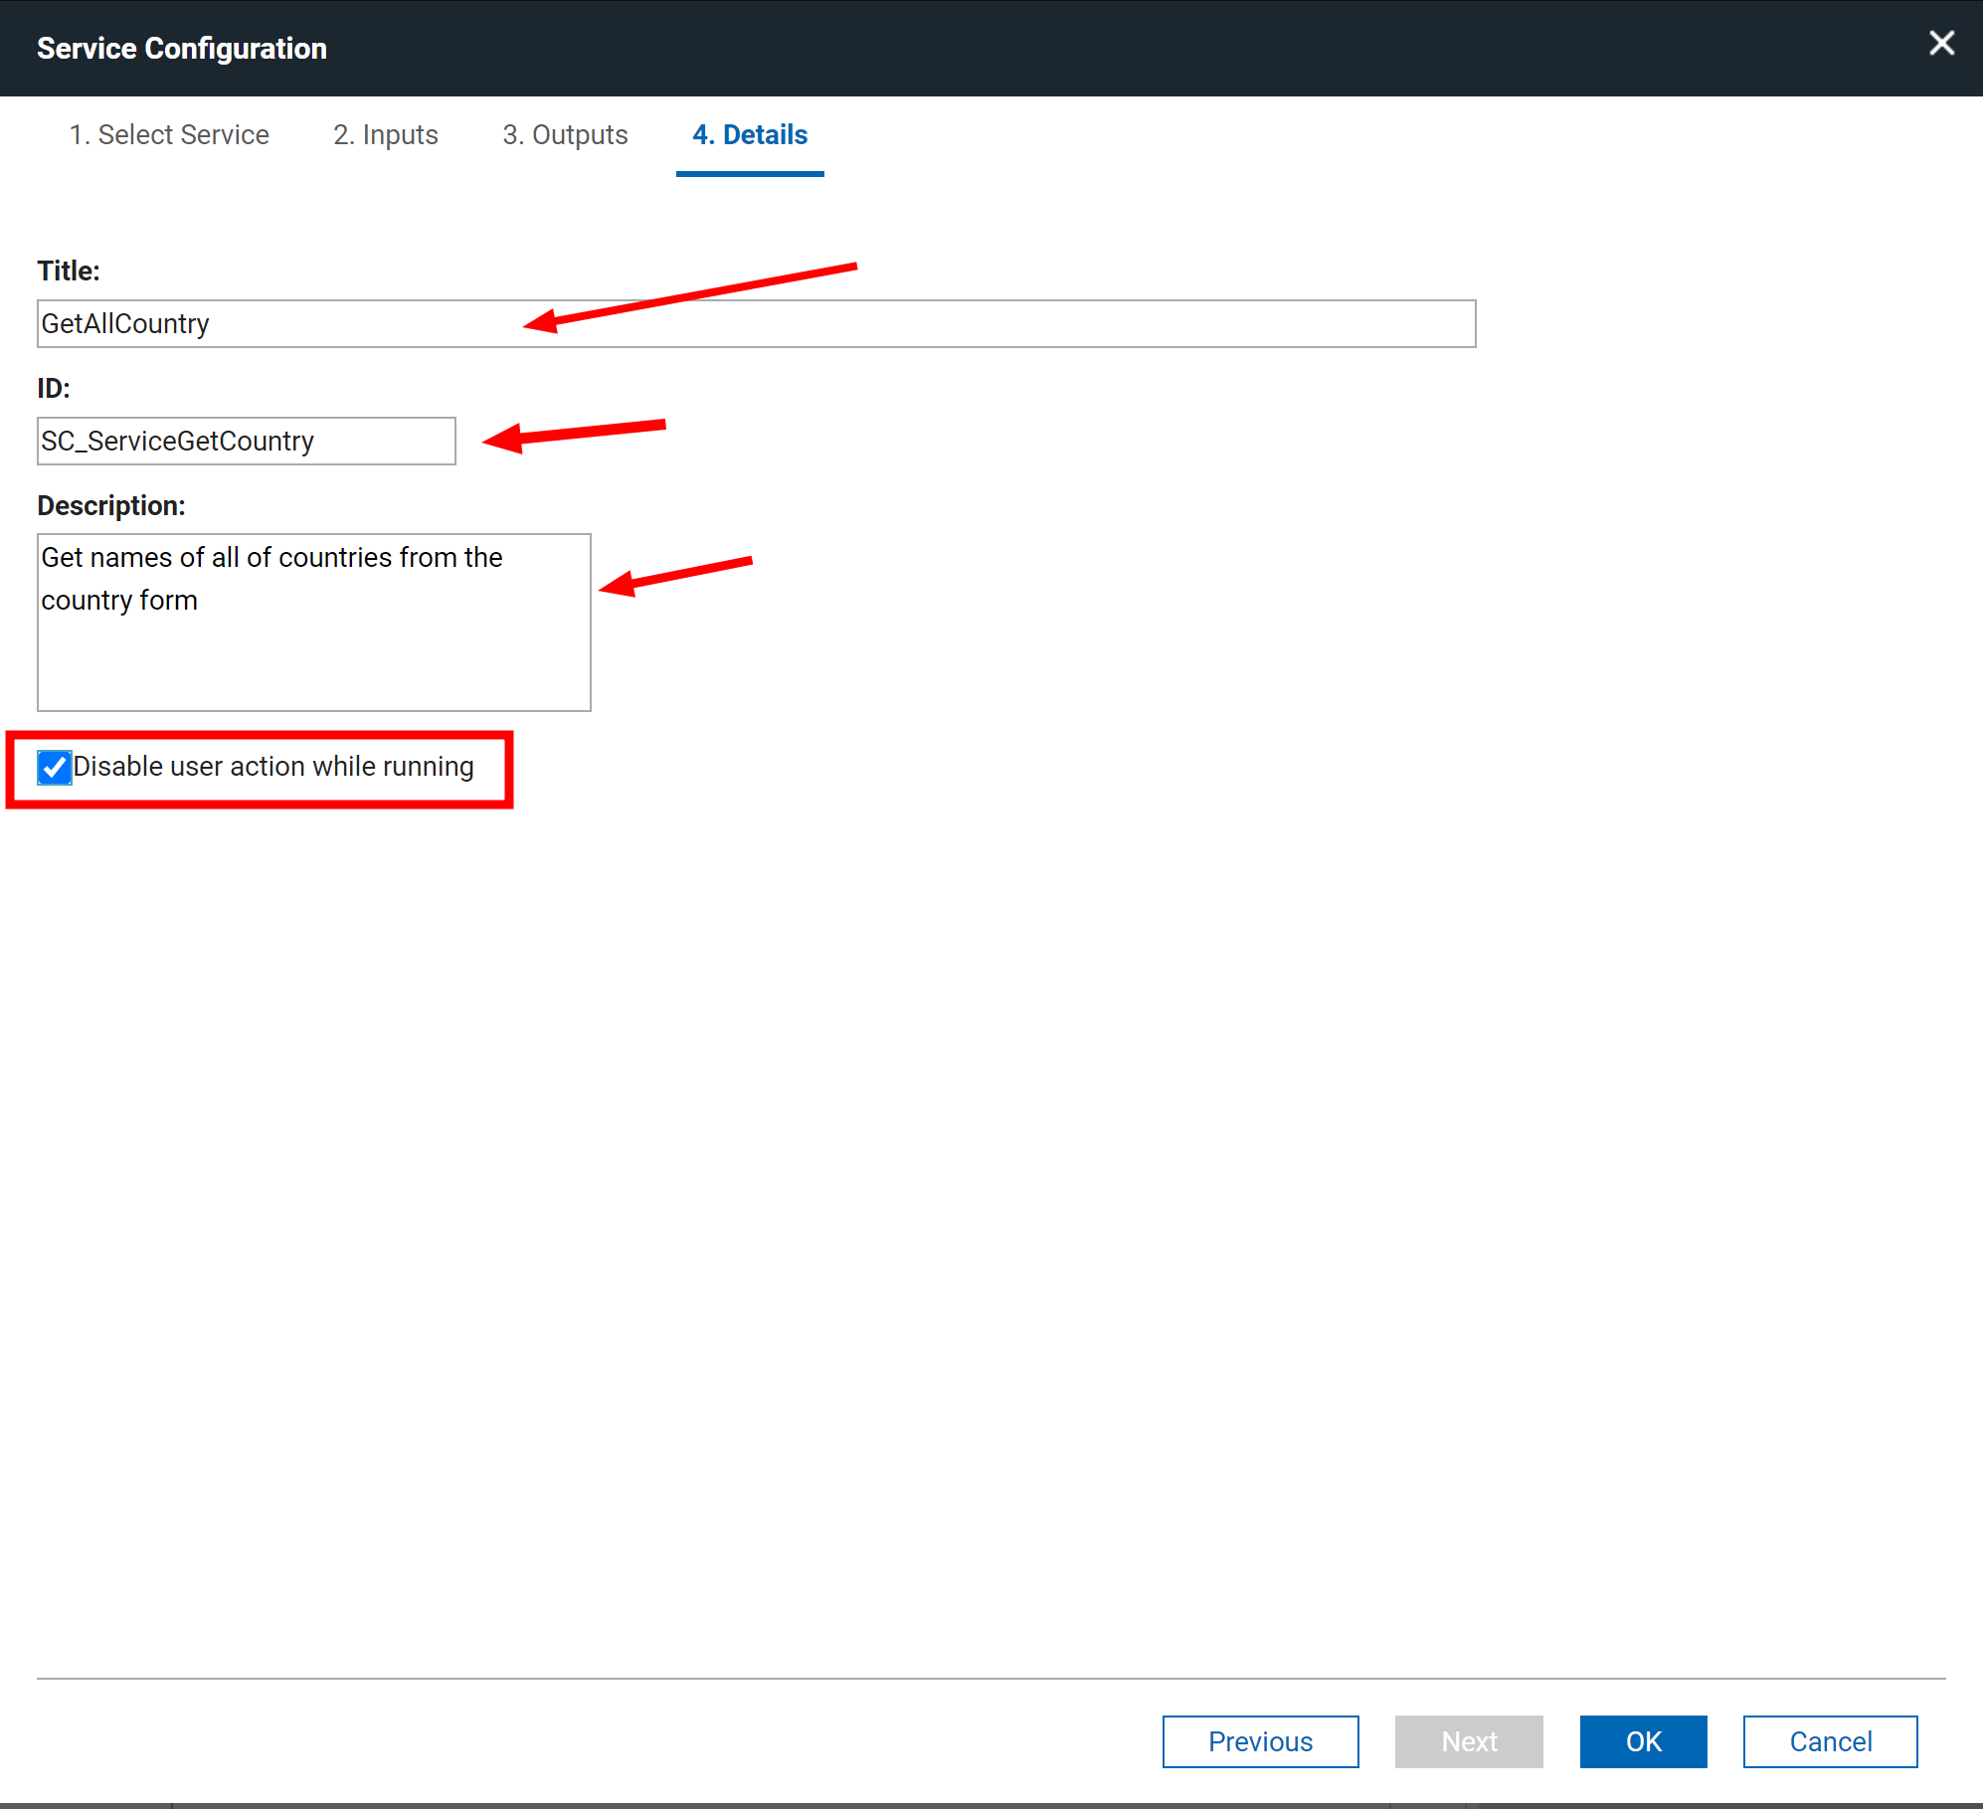Open the Inputs step tab
The width and height of the screenshot is (1983, 1809).
pos(385,134)
